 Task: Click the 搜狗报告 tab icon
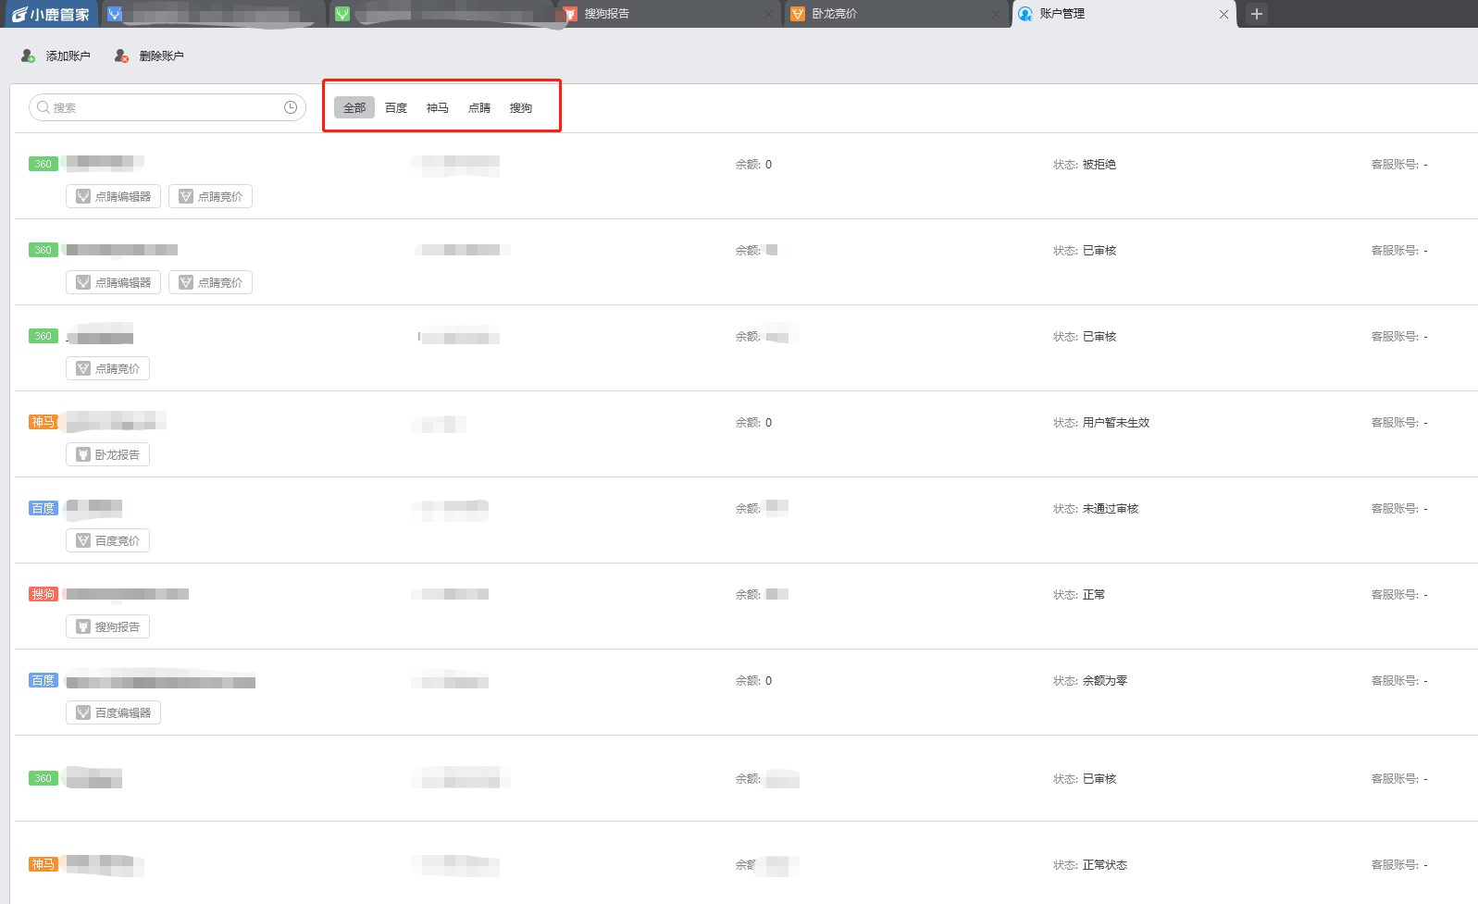coord(570,14)
